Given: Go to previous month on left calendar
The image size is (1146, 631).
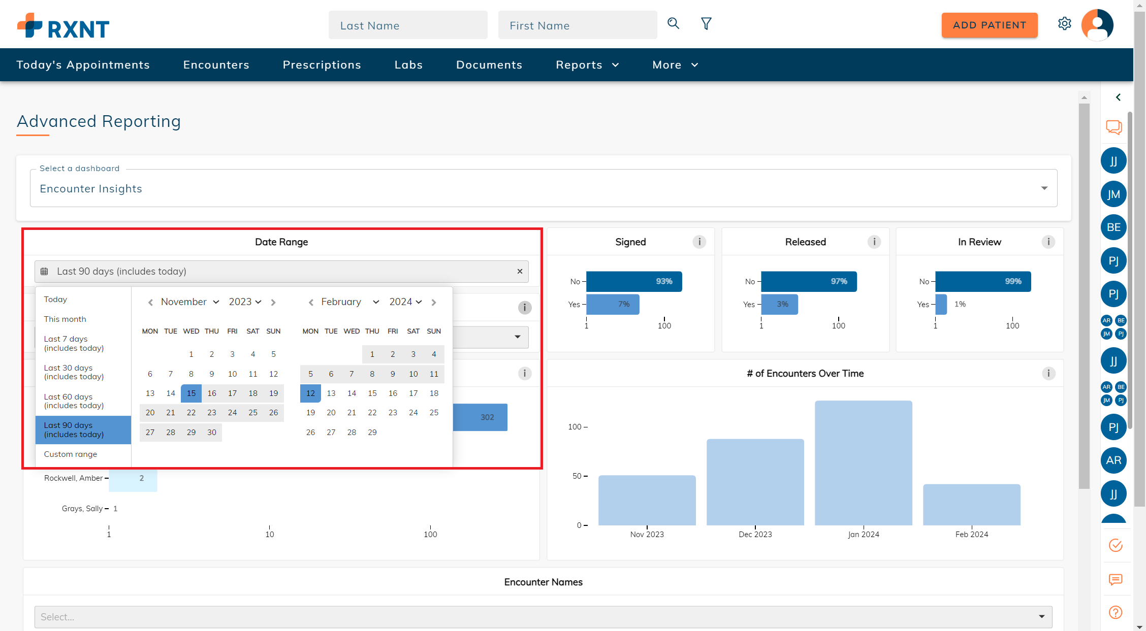Looking at the screenshot, I should pyautogui.click(x=150, y=303).
